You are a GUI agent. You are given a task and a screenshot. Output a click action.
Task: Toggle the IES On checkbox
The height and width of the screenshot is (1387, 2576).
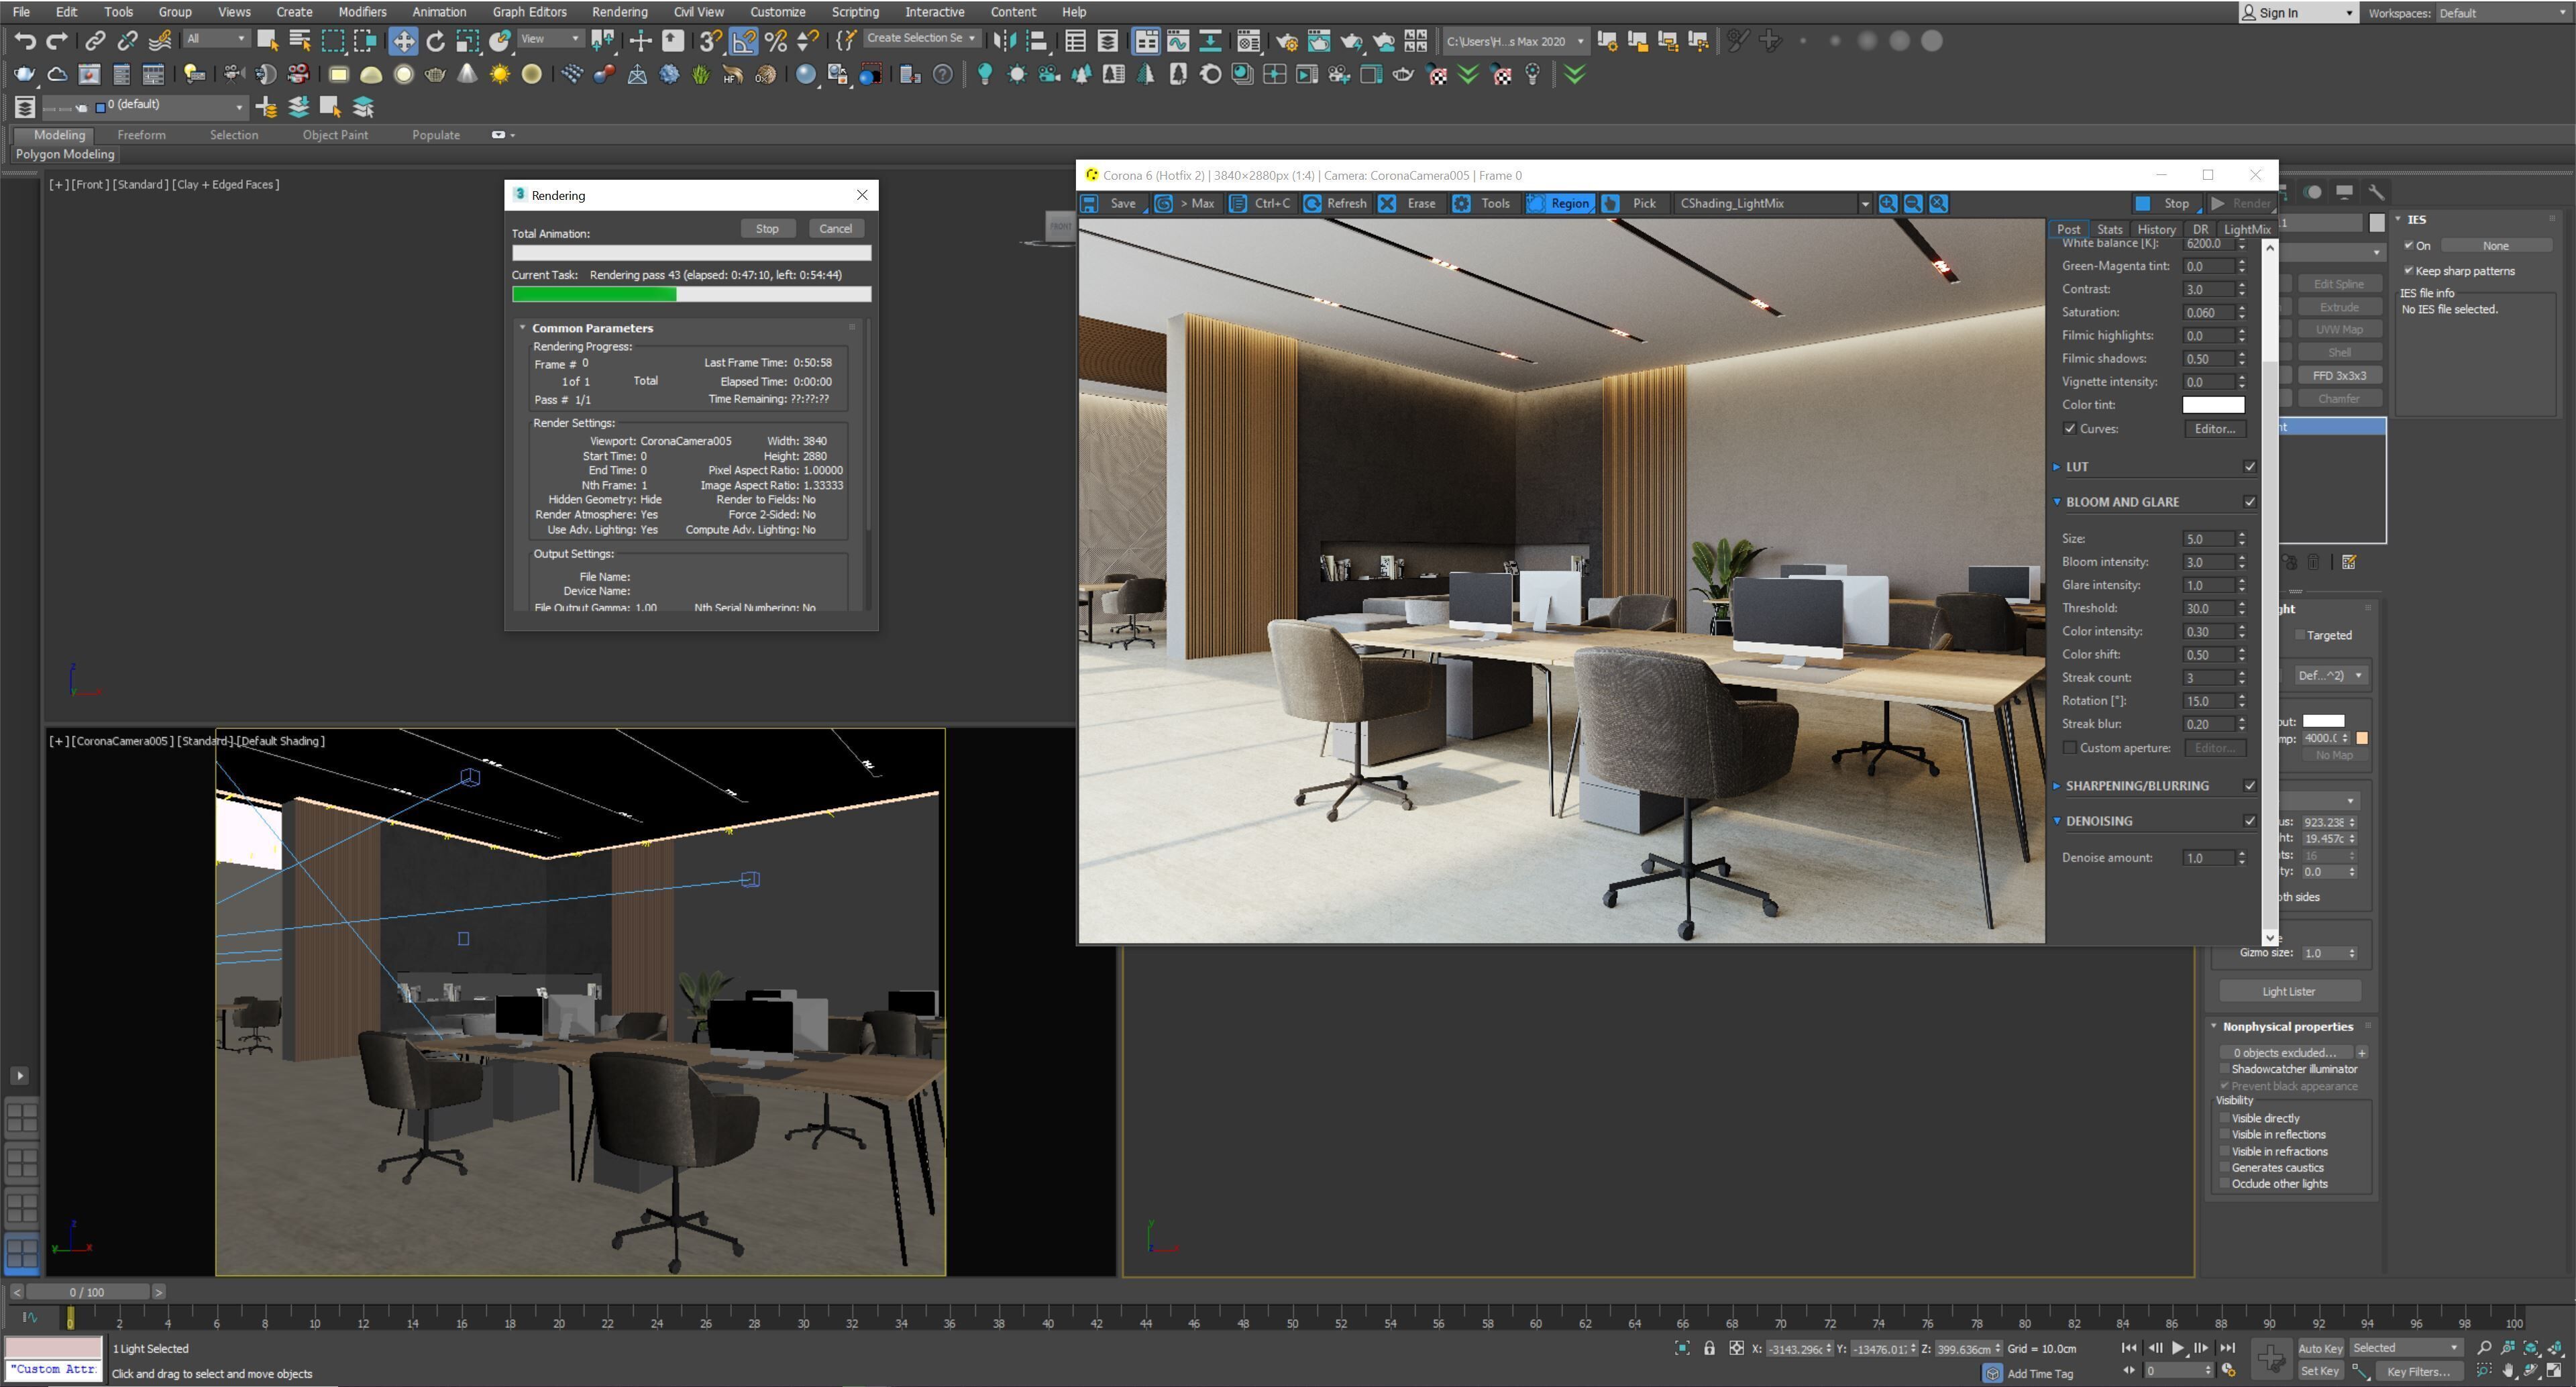[2408, 245]
